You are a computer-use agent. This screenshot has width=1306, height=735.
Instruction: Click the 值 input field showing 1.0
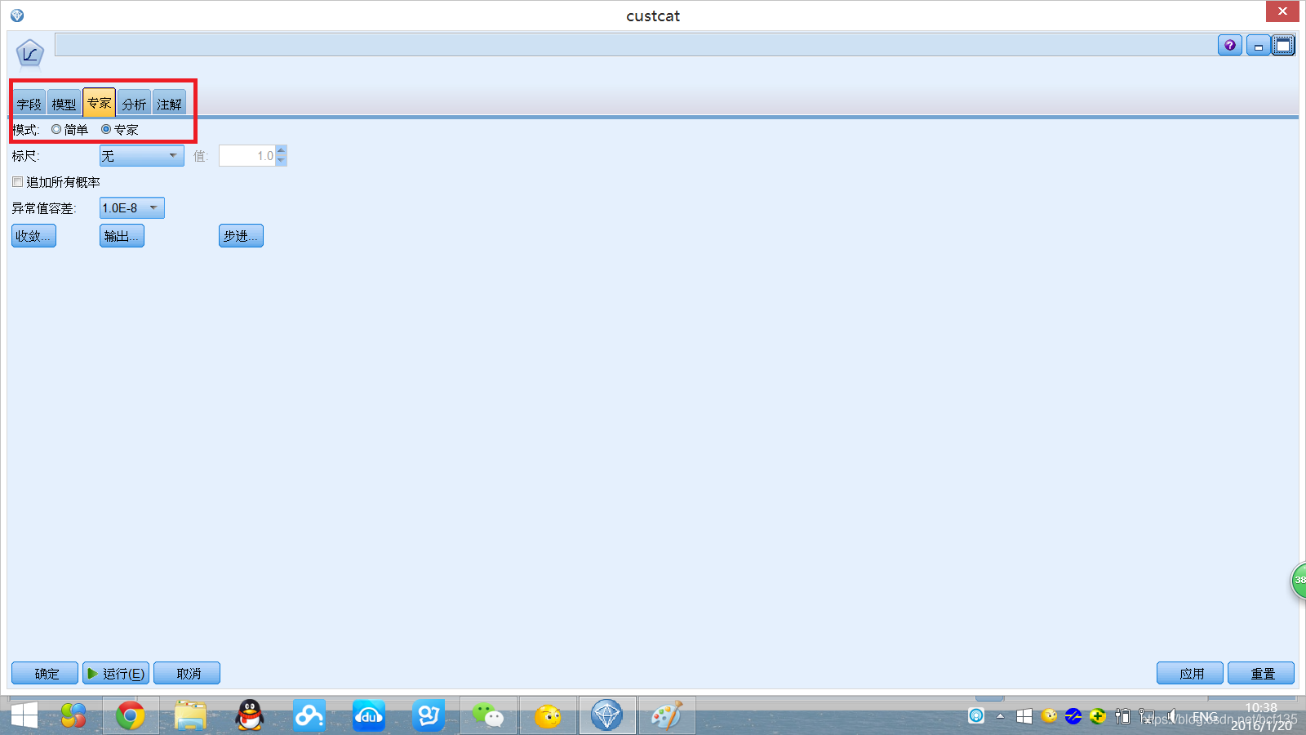pyautogui.click(x=247, y=155)
